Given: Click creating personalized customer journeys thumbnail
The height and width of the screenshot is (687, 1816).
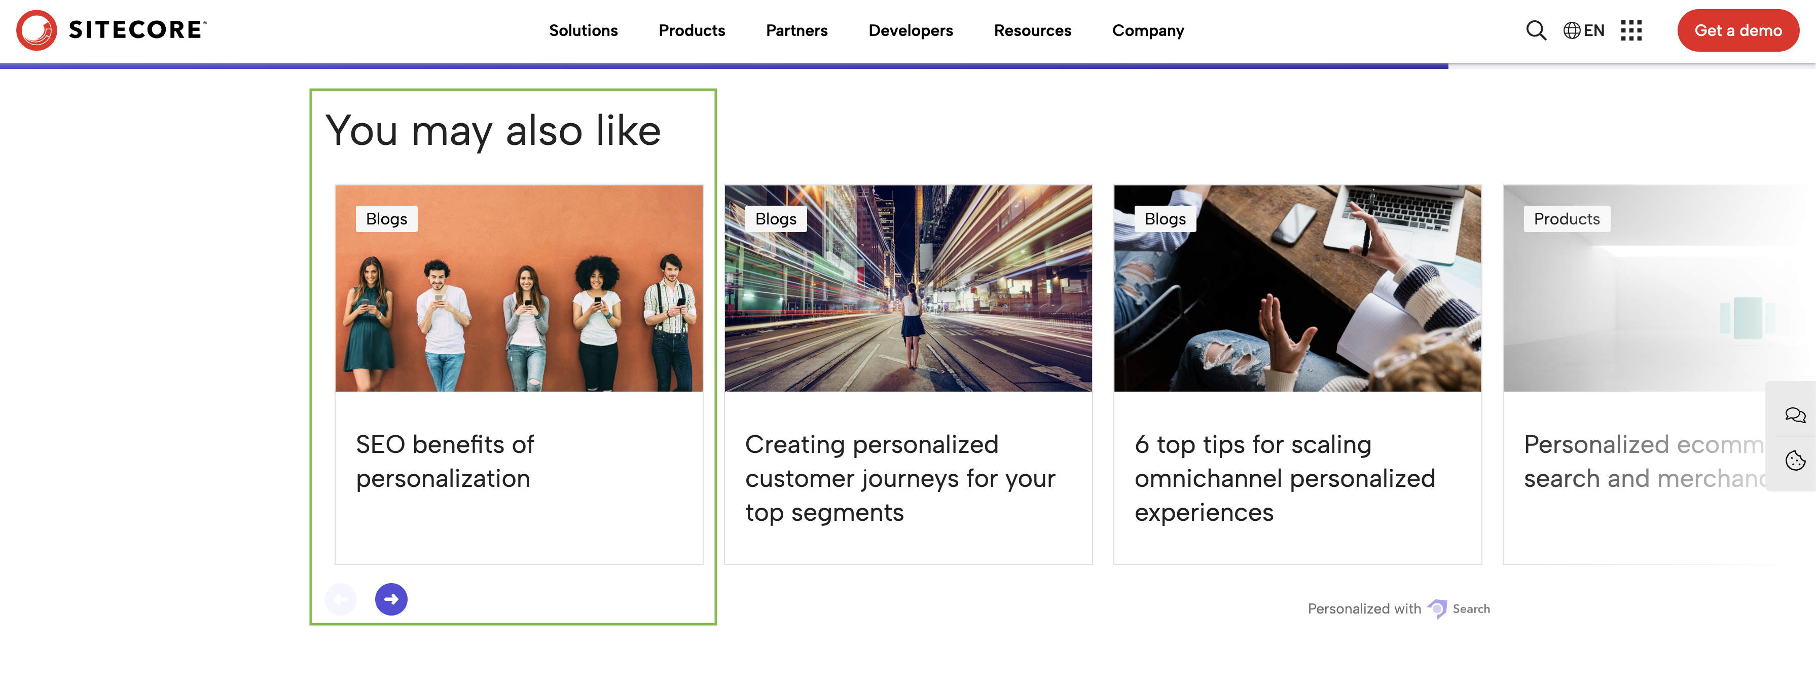Looking at the screenshot, I should (908, 288).
